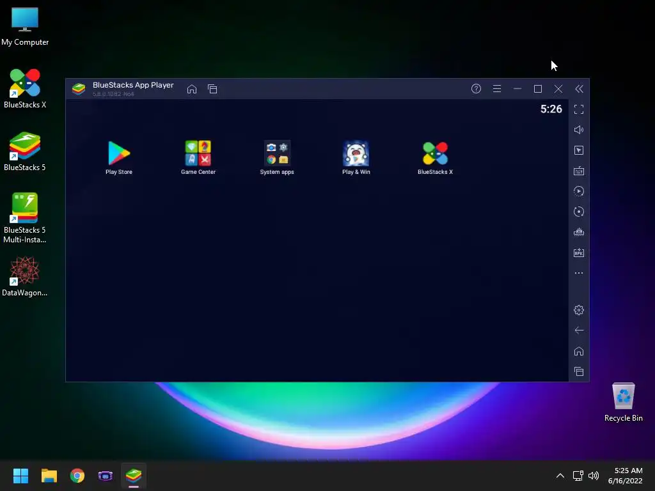This screenshot has width=655, height=491.
Task: Open the game controls keyboard icon
Action: coord(578,171)
